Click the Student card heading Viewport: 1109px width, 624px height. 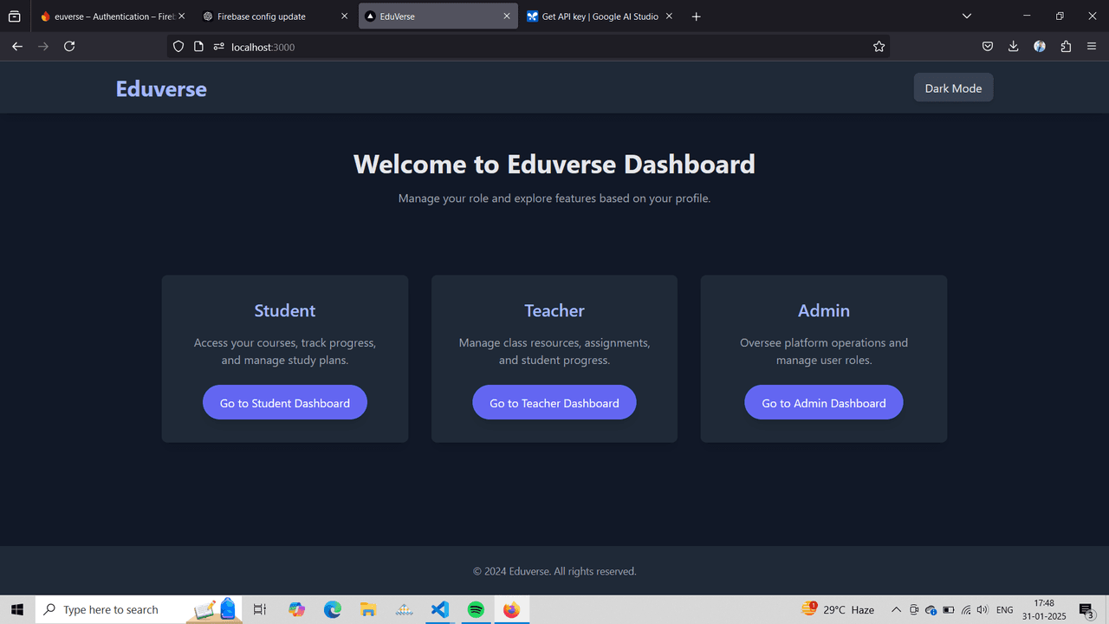click(x=285, y=310)
